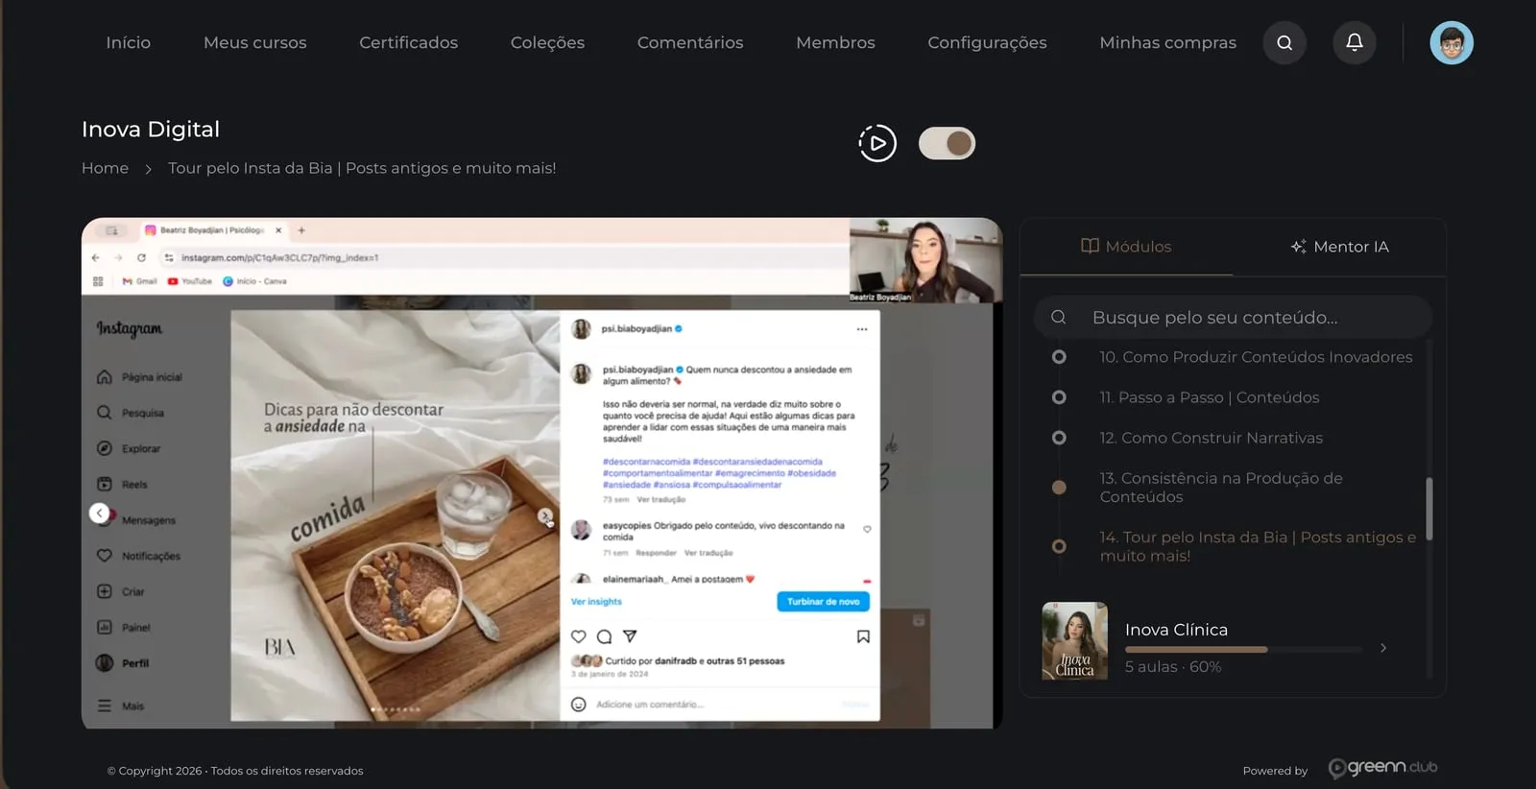1536x789 pixels.
Task: Click the Inova Clínica progress bar
Action: coord(1243,650)
